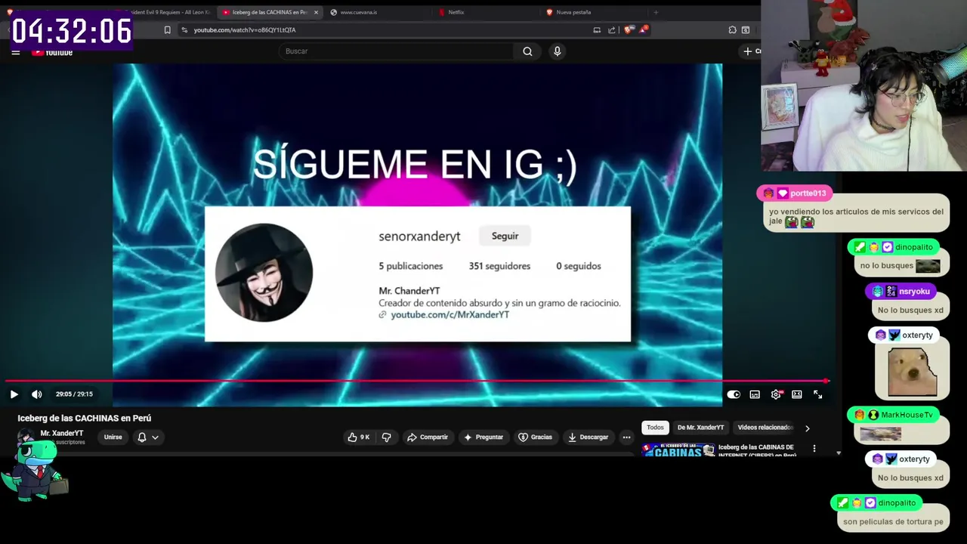The image size is (967, 544).
Task: Open the Preguntar AI button
Action: [x=483, y=437]
